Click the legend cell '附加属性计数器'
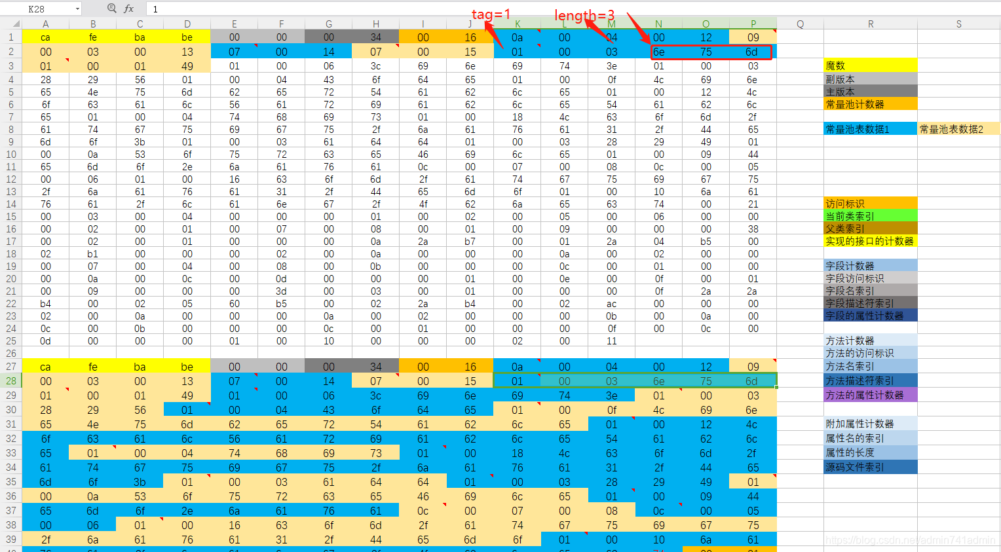The width and height of the screenshot is (1001, 552). coord(871,424)
